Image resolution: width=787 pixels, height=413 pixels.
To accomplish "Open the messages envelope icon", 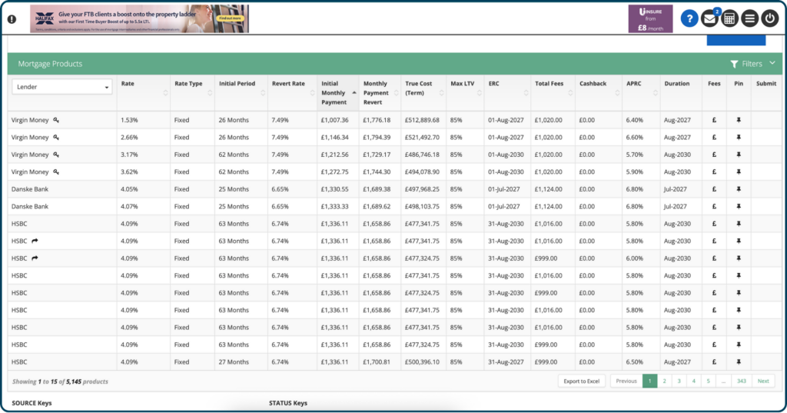I will 709,19.
